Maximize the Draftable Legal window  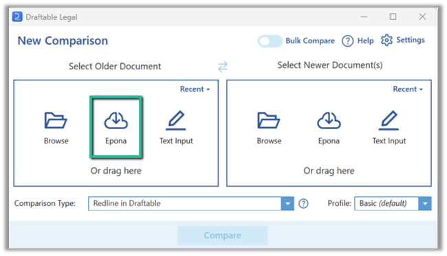[393, 16]
